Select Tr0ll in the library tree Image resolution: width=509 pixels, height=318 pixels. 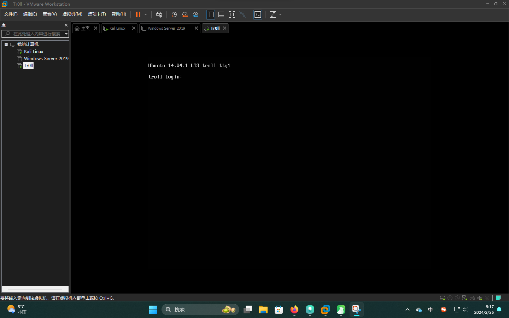(28, 66)
